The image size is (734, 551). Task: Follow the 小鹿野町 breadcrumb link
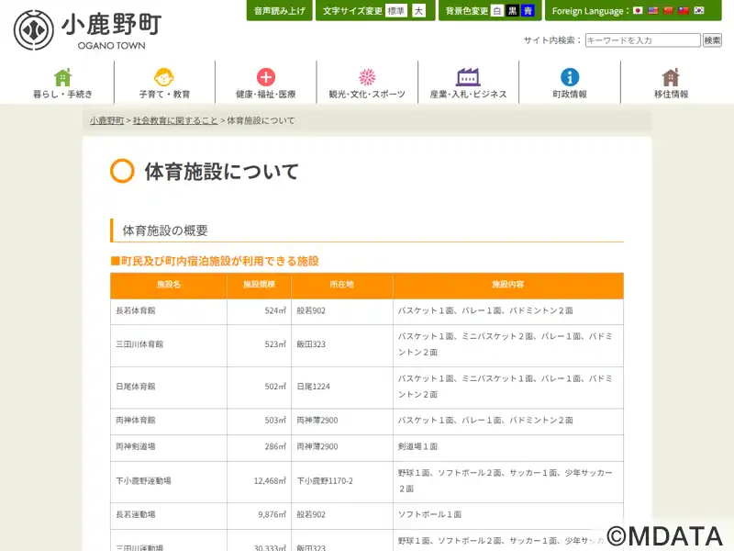click(106, 120)
